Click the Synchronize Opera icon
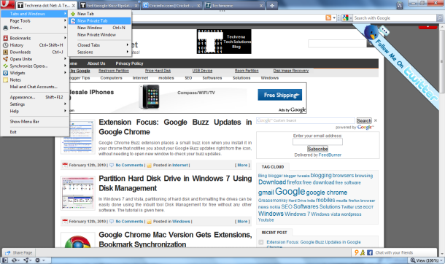 point(5,66)
